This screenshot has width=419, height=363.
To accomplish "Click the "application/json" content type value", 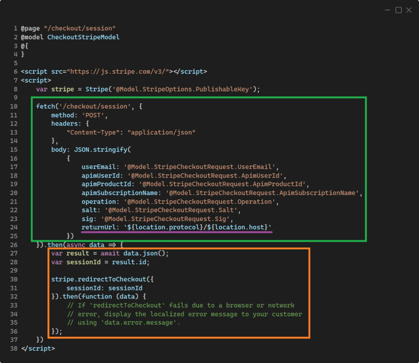I will tap(161, 132).
